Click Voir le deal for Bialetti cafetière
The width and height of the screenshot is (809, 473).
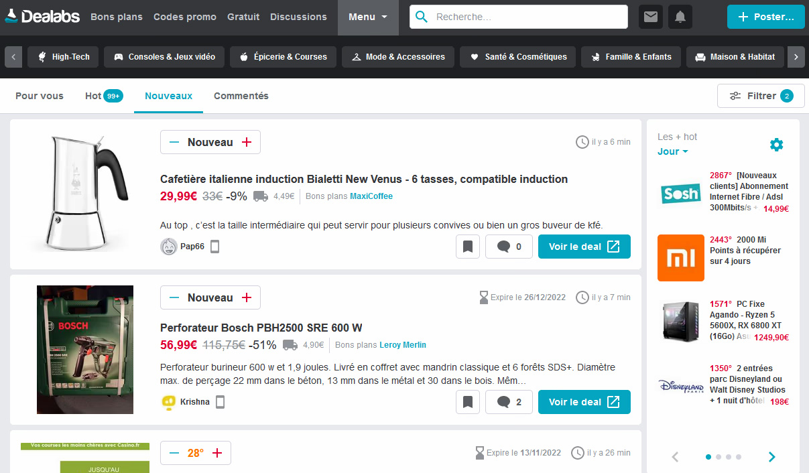click(x=584, y=247)
